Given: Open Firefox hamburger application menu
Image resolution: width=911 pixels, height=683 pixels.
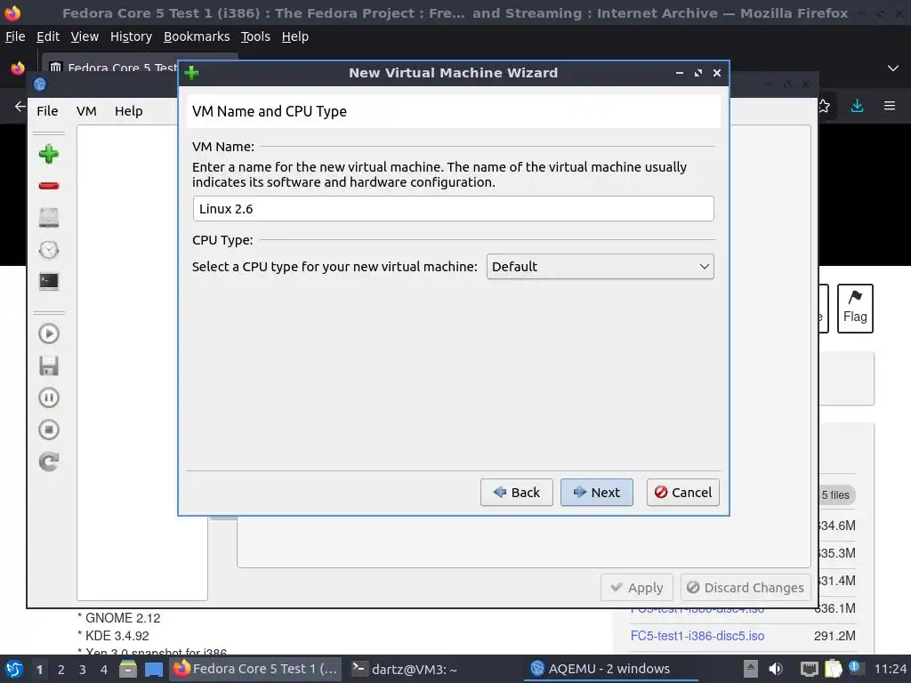Looking at the screenshot, I should click(x=890, y=106).
